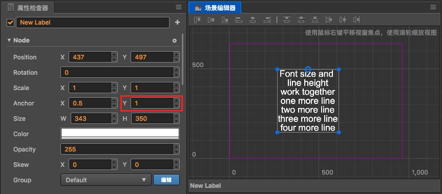Image resolution: width=442 pixels, height=194 pixels.
Task: Click the align right edges icon
Action: pos(267,19)
